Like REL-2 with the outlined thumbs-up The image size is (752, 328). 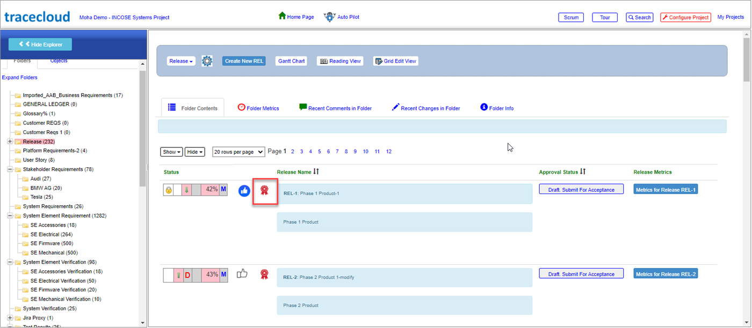point(242,273)
